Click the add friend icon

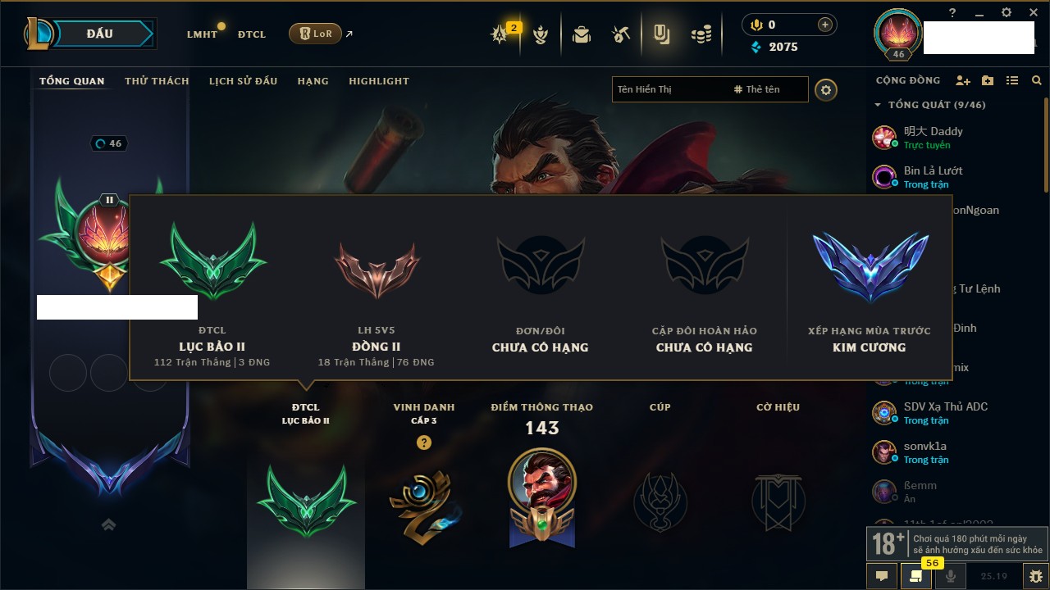point(963,80)
